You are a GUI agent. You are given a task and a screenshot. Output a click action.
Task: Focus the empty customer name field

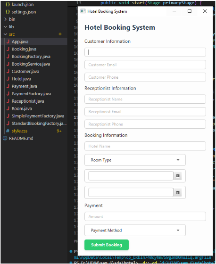click(x=145, y=52)
